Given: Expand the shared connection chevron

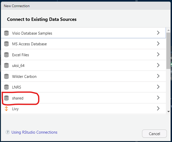Looking at the screenshot, I should (158, 98).
